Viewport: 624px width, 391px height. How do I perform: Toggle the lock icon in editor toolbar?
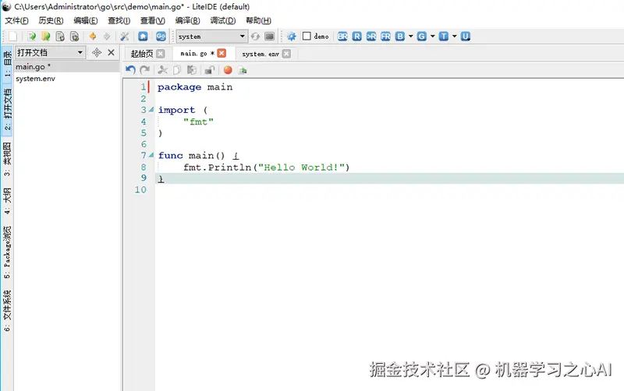coord(209,70)
